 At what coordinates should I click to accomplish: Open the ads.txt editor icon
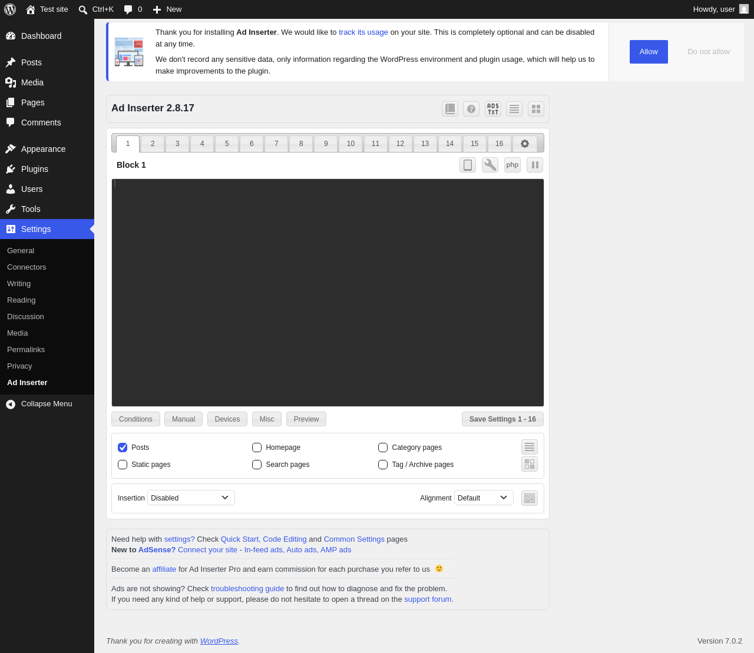[493, 109]
